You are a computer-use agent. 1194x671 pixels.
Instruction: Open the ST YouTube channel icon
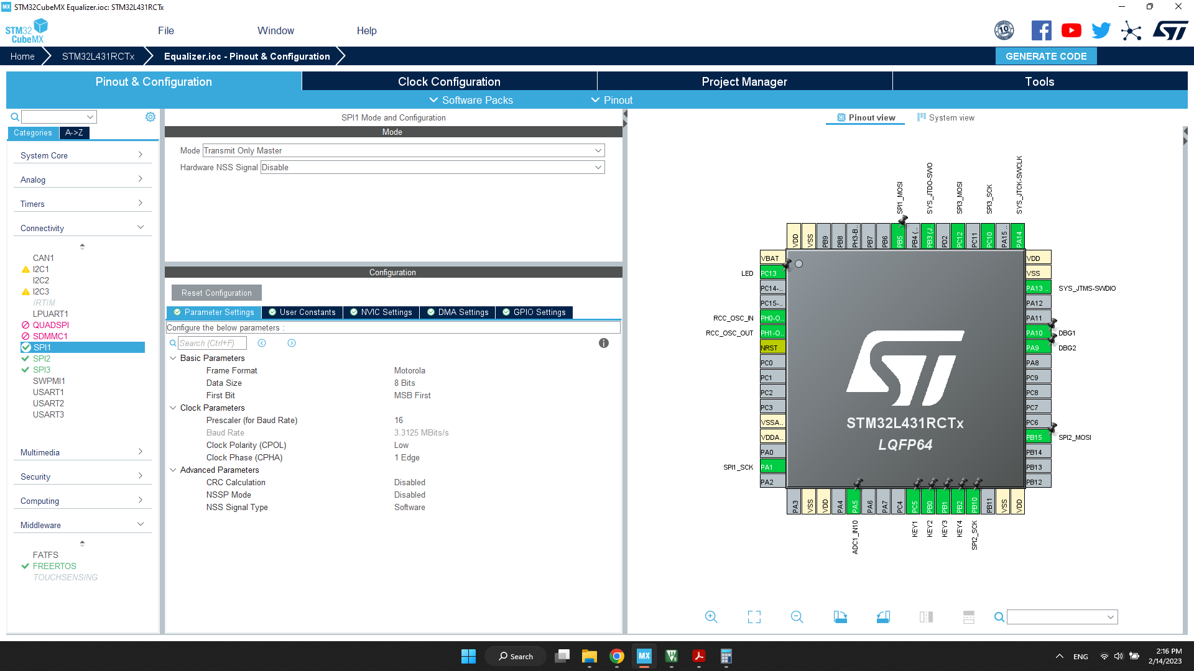click(1071, 30)
